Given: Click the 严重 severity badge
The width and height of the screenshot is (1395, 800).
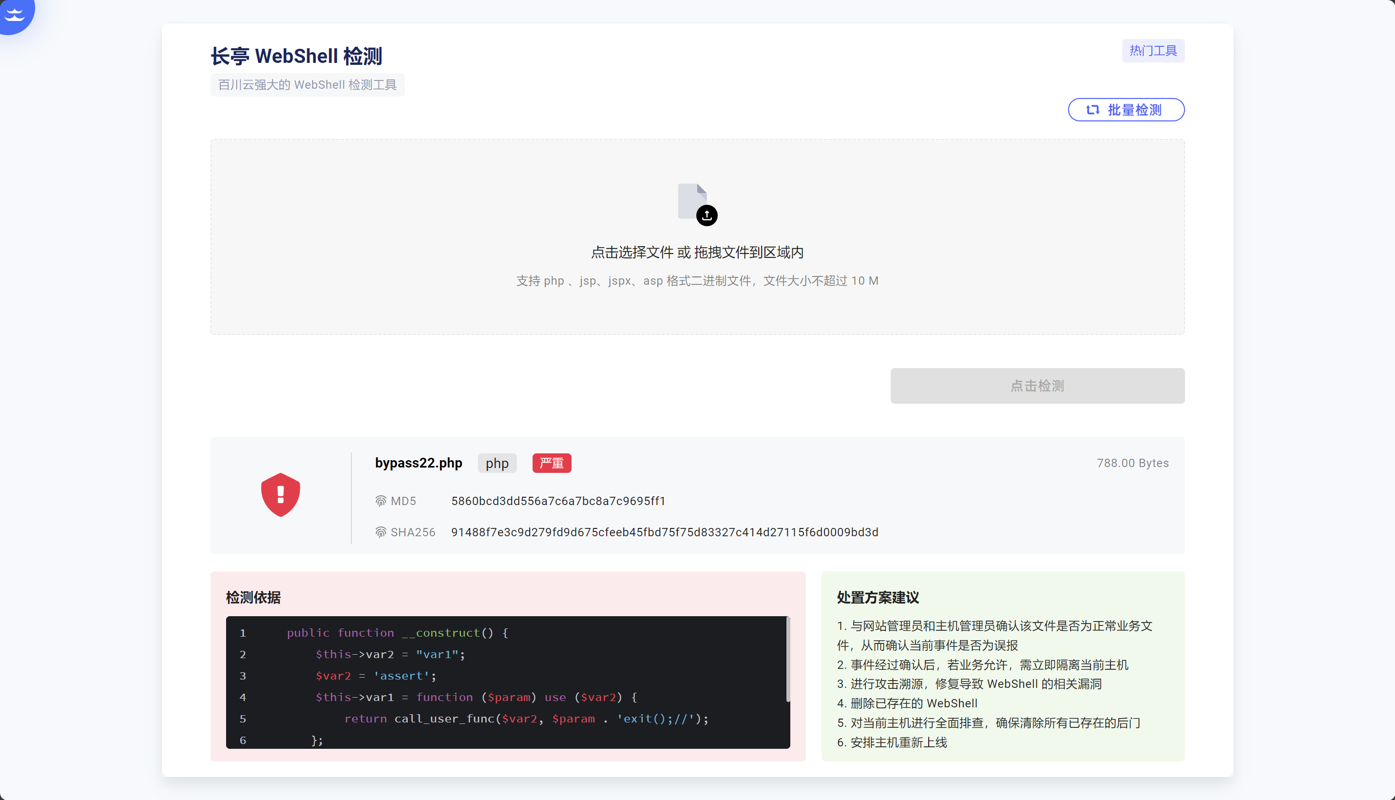Looking at the screenshot, I should (x=551, y=463).
